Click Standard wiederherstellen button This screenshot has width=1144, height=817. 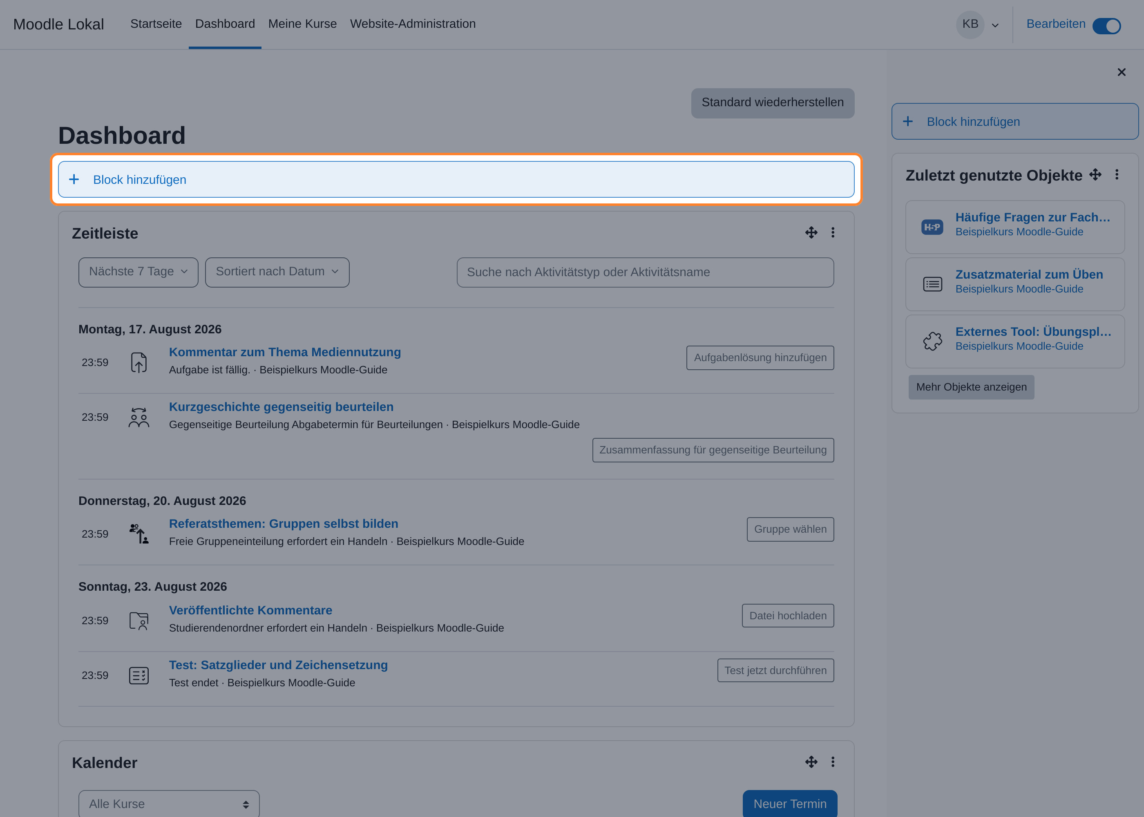click(772, 103)
